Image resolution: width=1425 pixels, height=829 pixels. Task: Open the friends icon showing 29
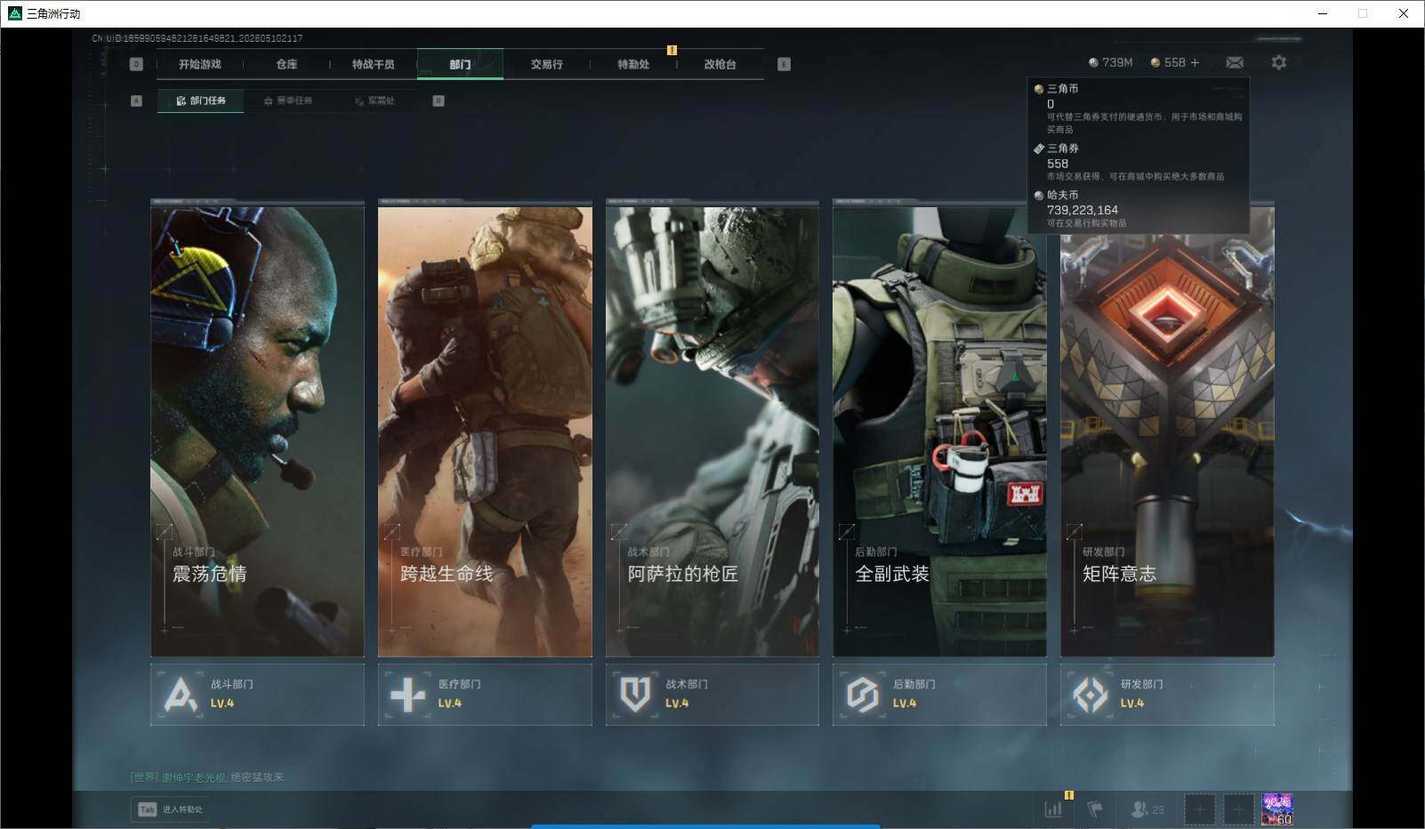[1147, 809]
